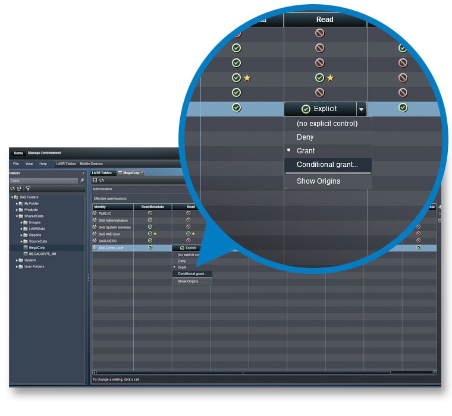This screenshot has height=416, width=452.
Task: Click the group icon beside PUBLIC
Action: coord(95,213)
